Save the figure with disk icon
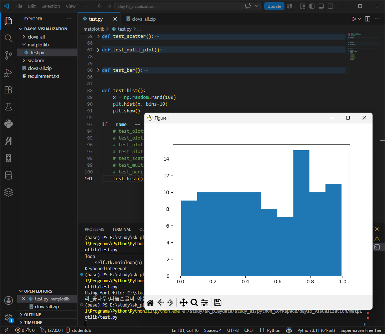The width and height of the screenshot is (385, 334). pos(217,303)
